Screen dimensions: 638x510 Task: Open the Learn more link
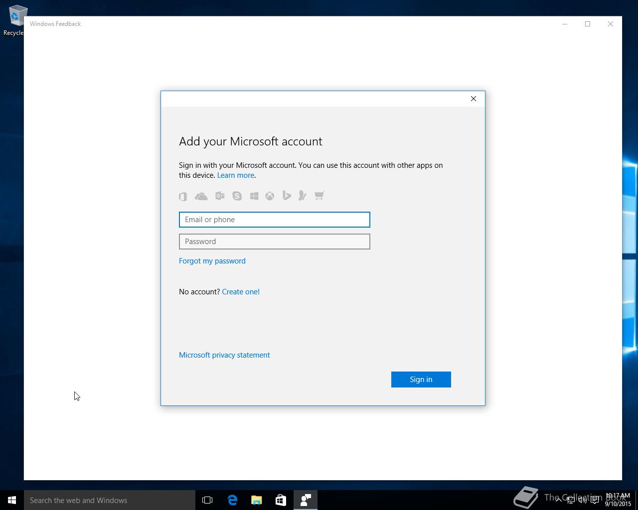(x=236, y=175)
